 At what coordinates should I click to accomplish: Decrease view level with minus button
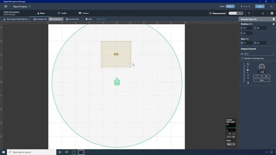click(x=229, y=137)
